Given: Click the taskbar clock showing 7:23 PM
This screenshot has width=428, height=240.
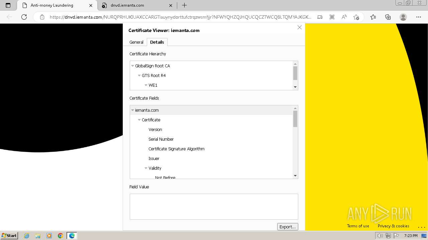Looking at the screenshot, I should [x=411, y=236].
